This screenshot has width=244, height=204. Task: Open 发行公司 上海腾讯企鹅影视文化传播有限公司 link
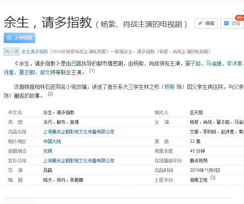79,161
